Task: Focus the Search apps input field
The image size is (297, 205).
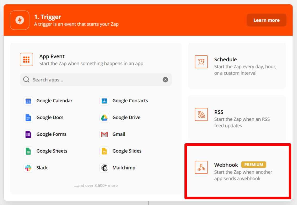Action: click(96, 80)
